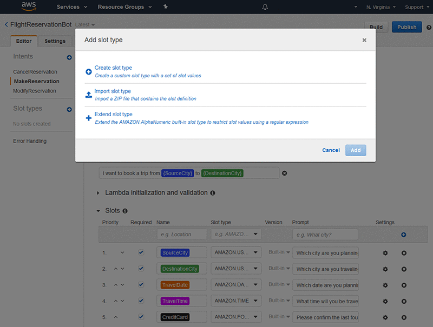
Task: Delete the TravelTime slot
Action: click(404, 302)
